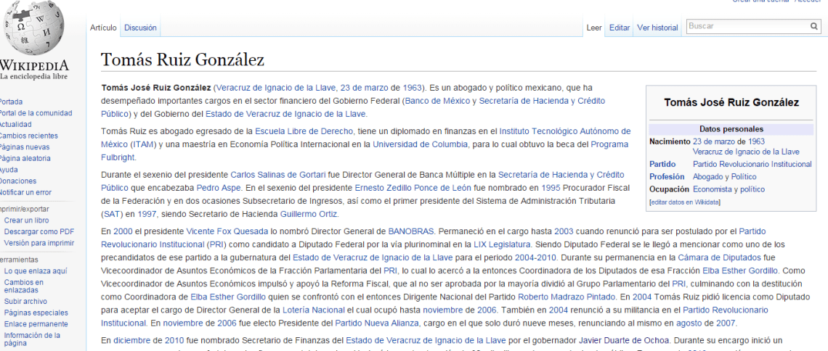
Task: Open Actualidad sidebar link
Action: [15, 125]
